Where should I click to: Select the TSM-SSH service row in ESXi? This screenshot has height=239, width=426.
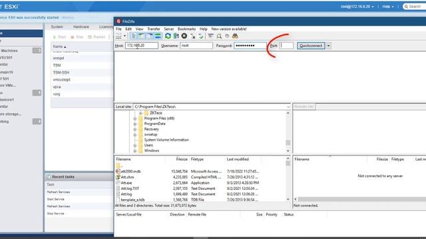pos(82,72)
